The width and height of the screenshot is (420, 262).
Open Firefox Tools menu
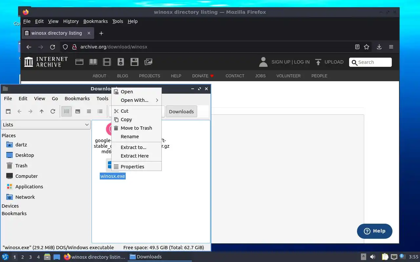[x=117, y=21]
